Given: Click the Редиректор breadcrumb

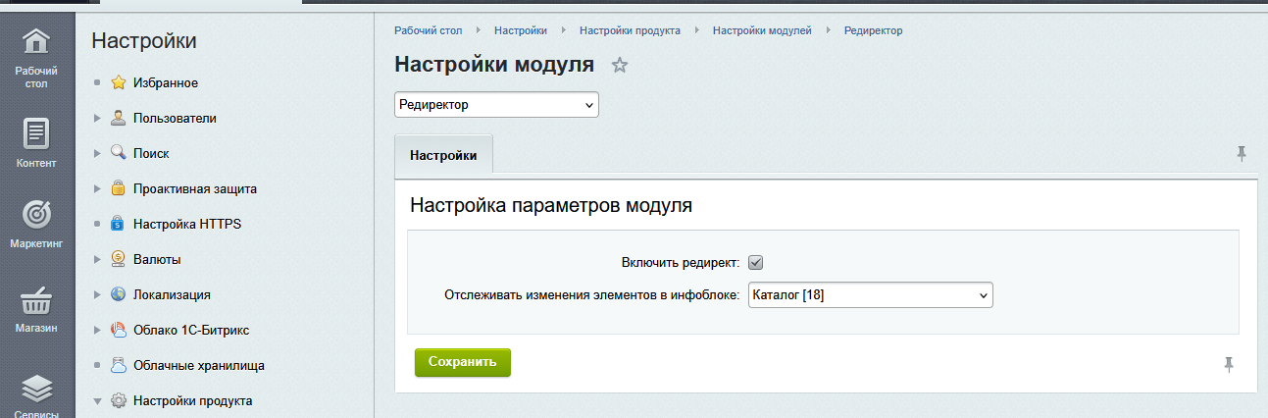Looking at the screenshot, I should pyautogui.click(x=873, y=30).
